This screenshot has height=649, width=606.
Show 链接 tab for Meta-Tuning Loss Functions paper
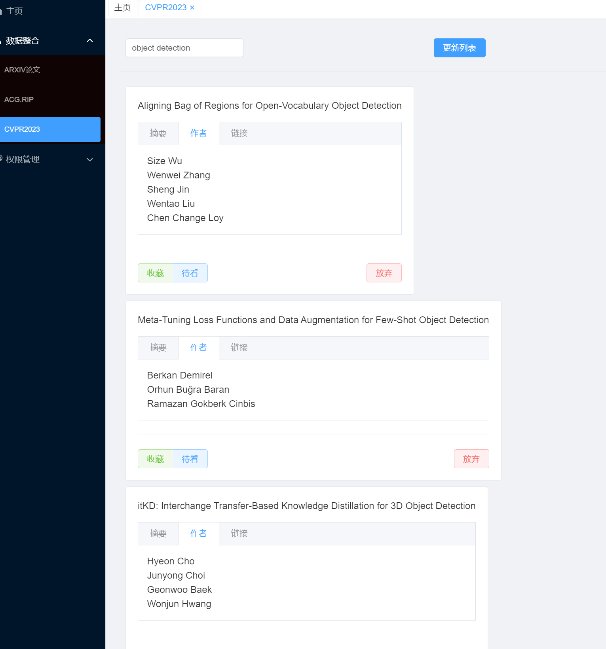[x=239, y=348]
